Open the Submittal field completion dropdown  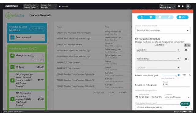(163, 30)
